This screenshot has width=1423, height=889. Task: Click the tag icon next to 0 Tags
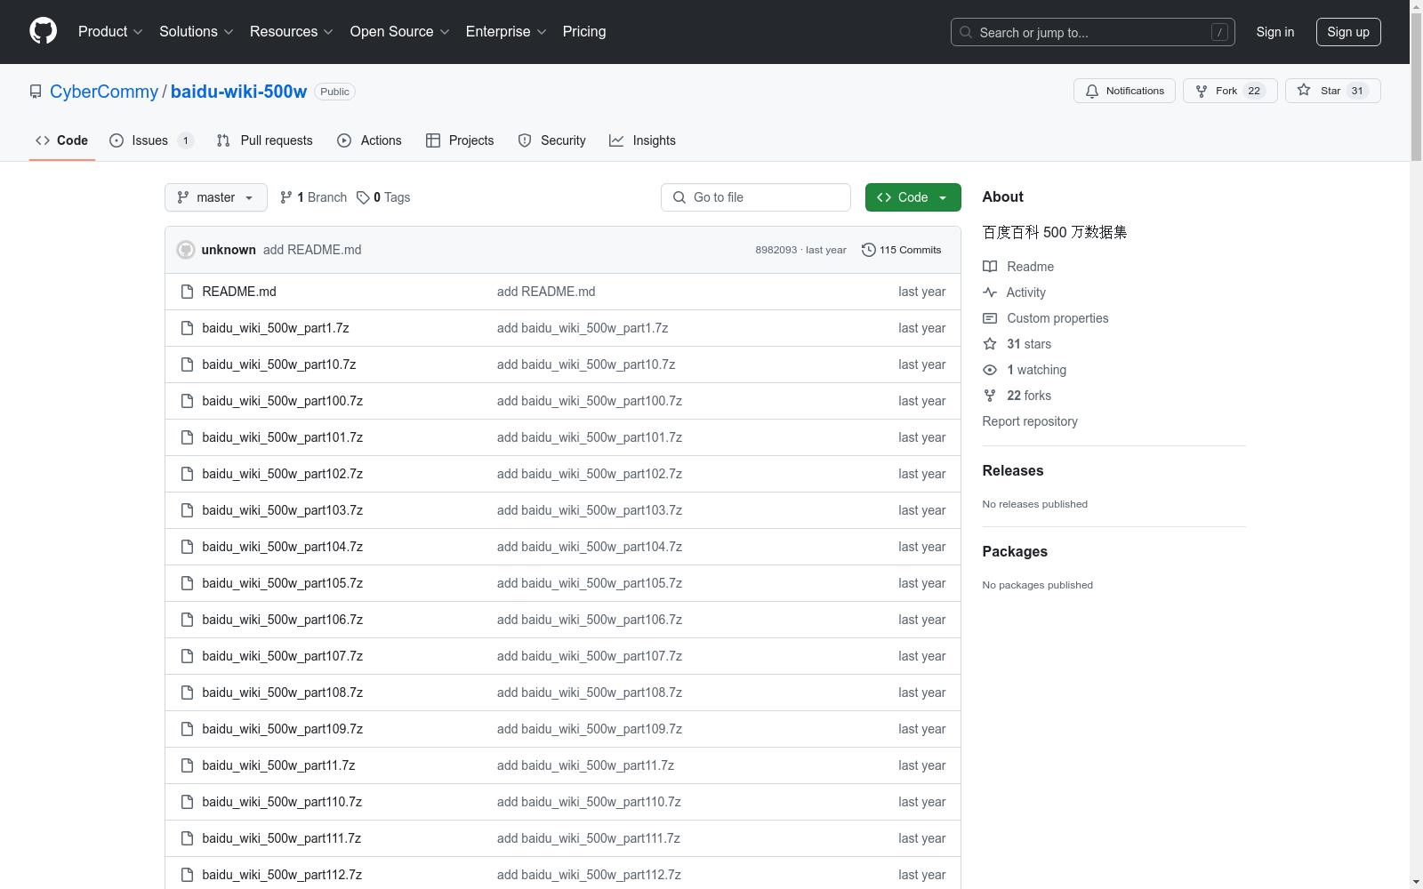(363, 197)
